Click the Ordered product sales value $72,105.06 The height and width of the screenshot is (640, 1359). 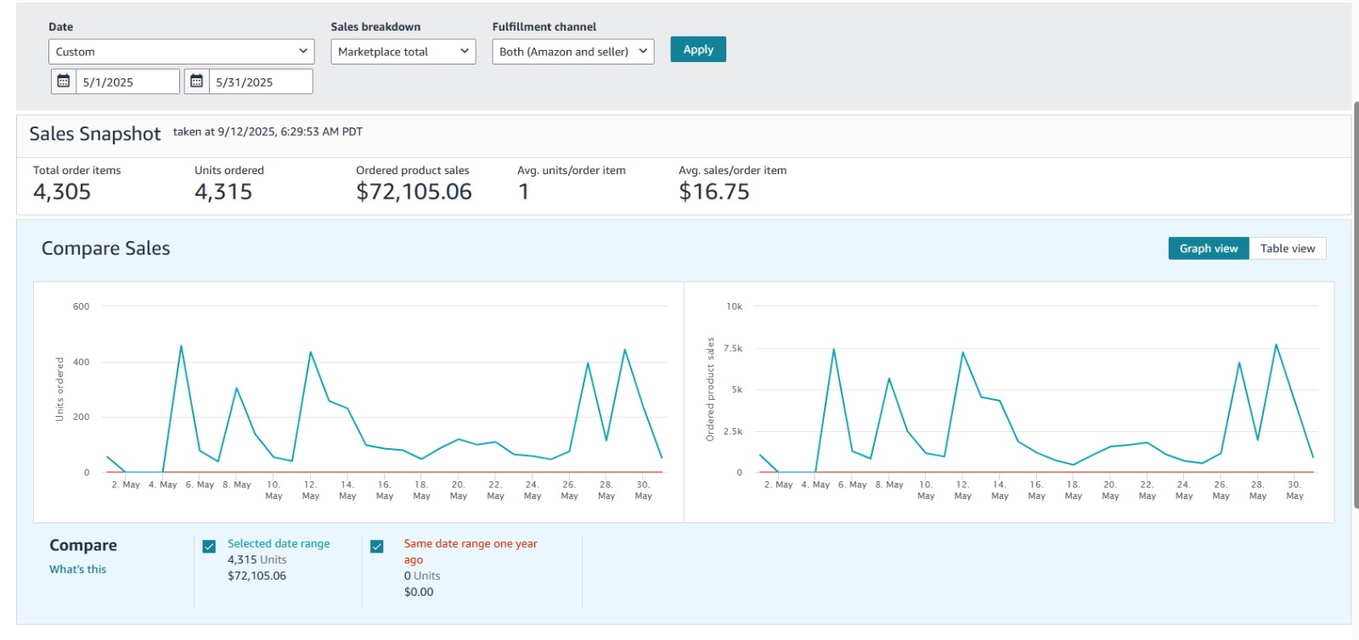coord(414,192)
